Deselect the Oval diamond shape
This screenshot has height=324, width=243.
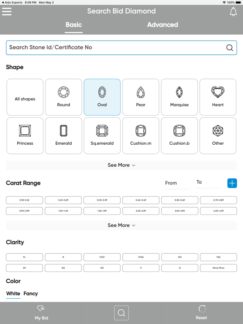(x=102, y=97)
